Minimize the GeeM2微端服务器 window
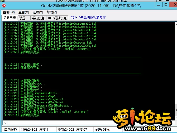 pyautogui.click(x=159, y=5)
